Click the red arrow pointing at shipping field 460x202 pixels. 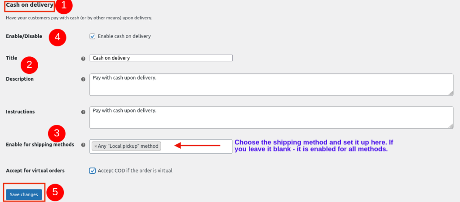(198, 145)
